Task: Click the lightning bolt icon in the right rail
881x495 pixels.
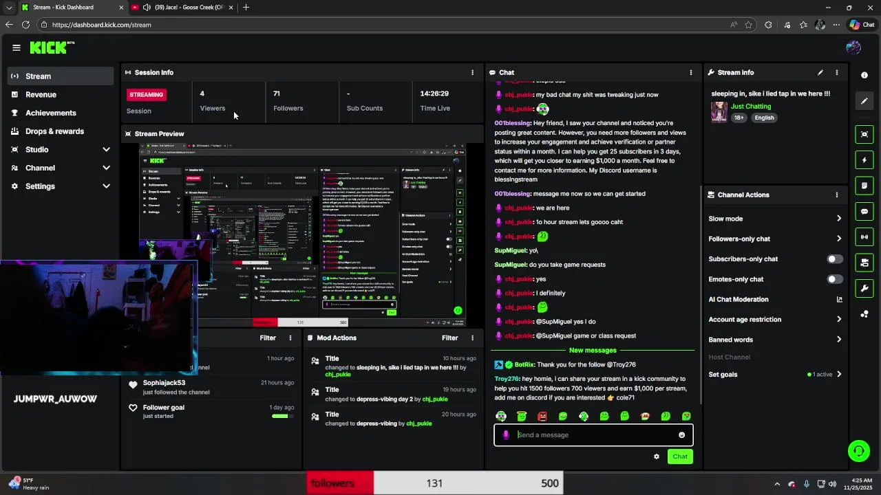Action: pyautogui.click(x=864, y=160)
